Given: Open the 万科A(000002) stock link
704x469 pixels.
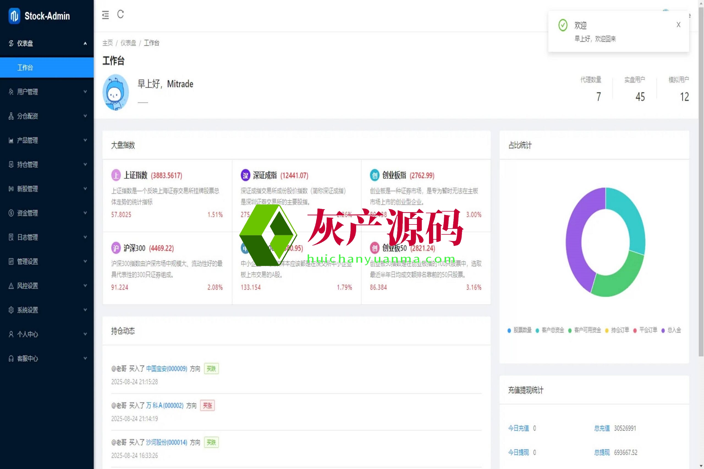Looking at the screenshot, I should point(165,406).
